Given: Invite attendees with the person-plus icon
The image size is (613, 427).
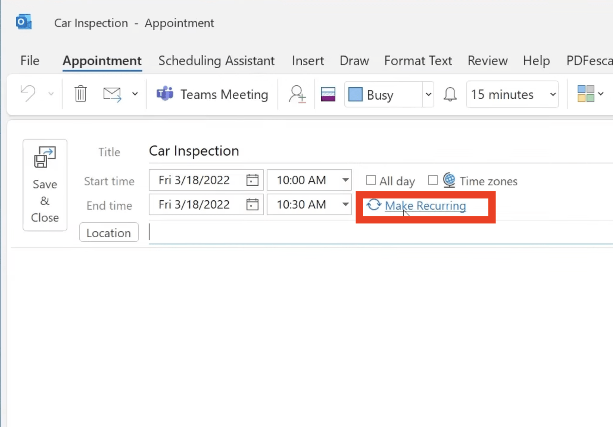Looking at the screenshot, I should pyautogui.click(x=297, y=94).
